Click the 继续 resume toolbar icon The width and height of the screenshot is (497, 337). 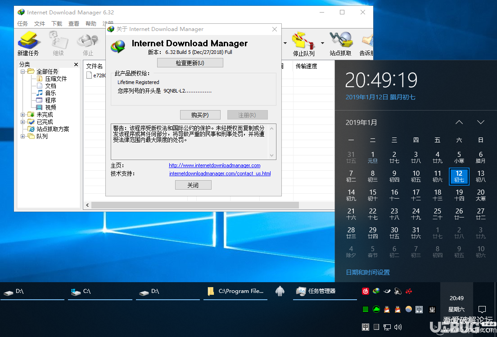pos(59,44)
